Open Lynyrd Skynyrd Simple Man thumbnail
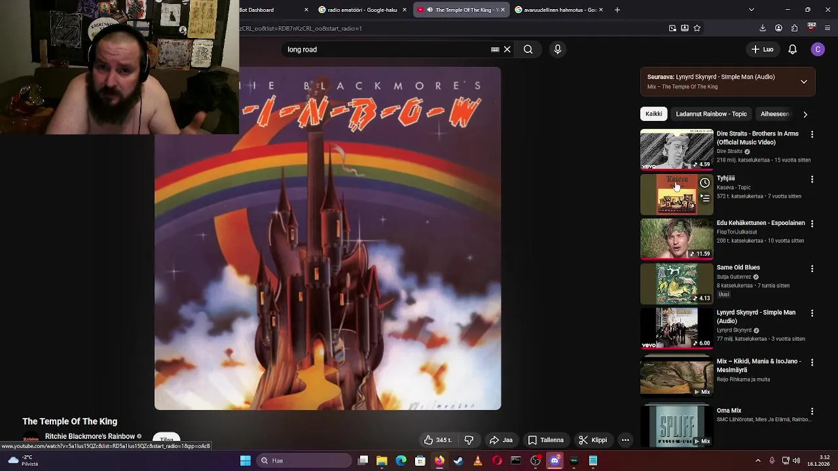 pyautogui.click(x=676, y=328)
